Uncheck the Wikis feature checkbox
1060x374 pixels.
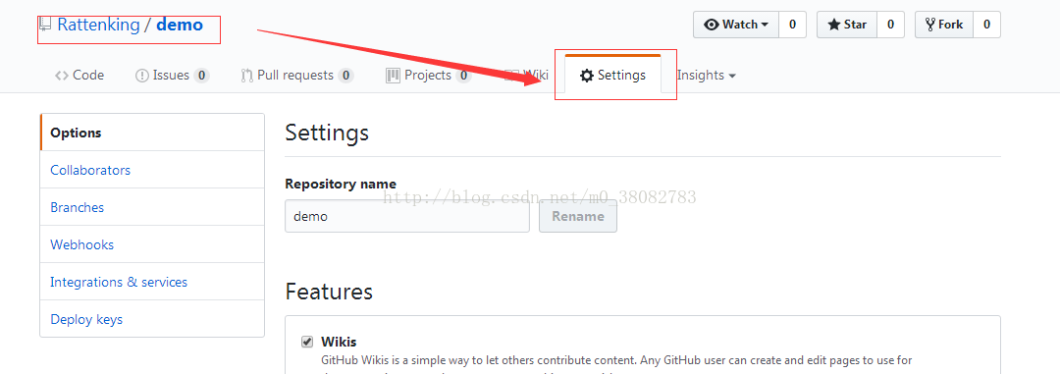(x=307, y=341)
